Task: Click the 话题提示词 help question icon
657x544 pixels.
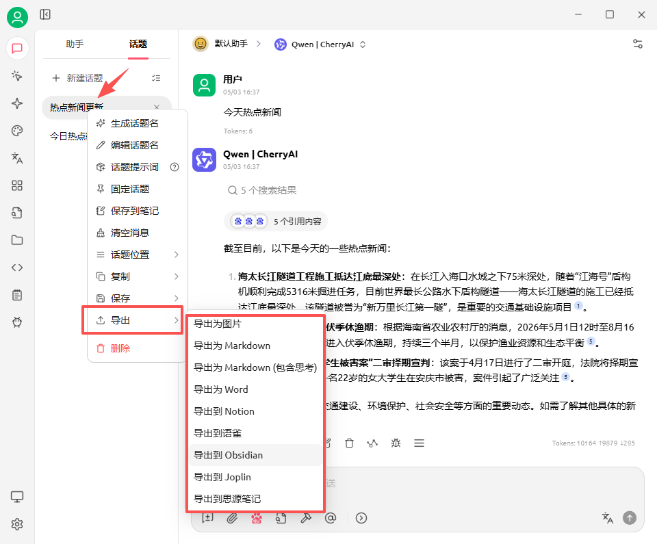Action: point(175,167)
